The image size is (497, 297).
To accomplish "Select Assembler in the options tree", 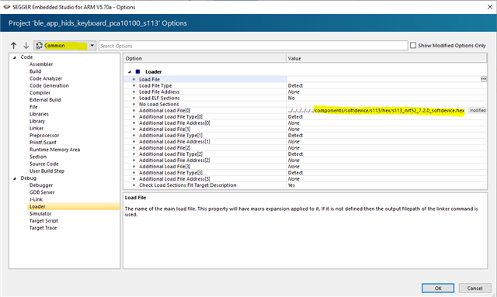I will [x=41, y=64].
